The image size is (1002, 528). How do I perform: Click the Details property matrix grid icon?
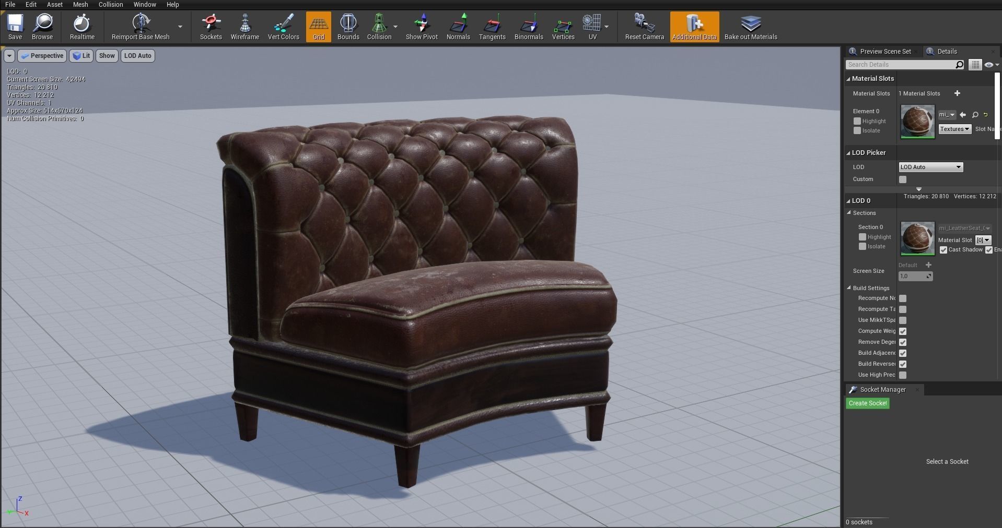coord(975,65)
